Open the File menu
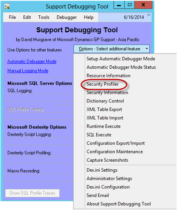178x211 pixels. (13, 17)
